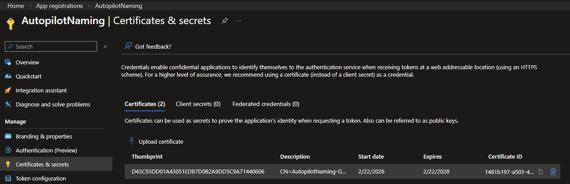Click inside the sidebar Search field
Screen dimensions: 570x184
pos(53,46)
